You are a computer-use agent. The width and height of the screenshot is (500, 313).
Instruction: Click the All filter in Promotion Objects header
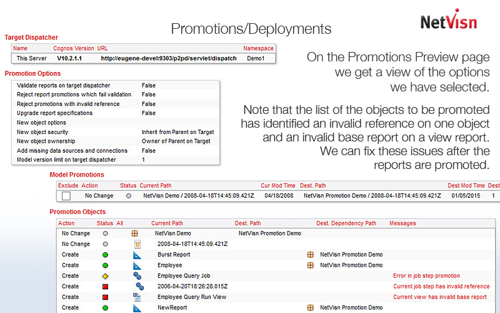(120, 223)
